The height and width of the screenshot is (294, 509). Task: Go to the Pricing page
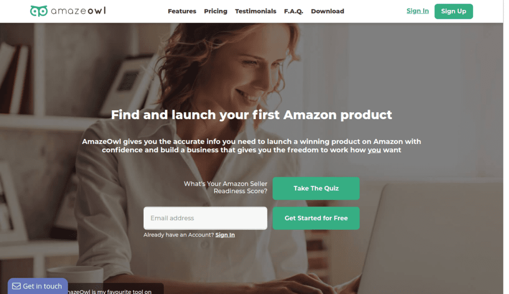(216, 11)
